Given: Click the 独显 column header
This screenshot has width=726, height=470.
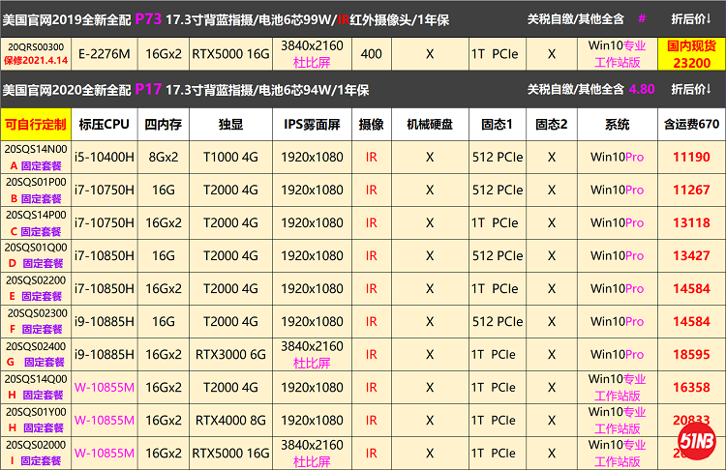Looking at the screenshot, I should pos(229,125).
